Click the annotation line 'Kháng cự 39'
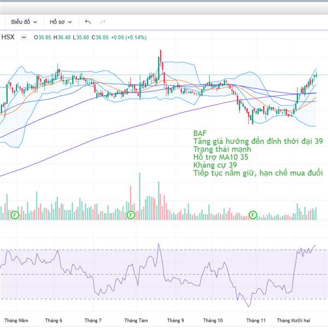The image size is (328, 328). click(x=215, y=165)
